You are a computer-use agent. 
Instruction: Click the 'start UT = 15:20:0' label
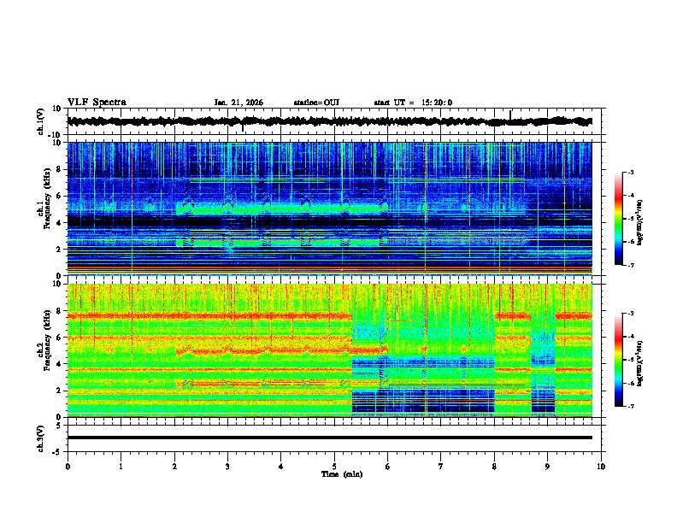(x=413, y=103)
